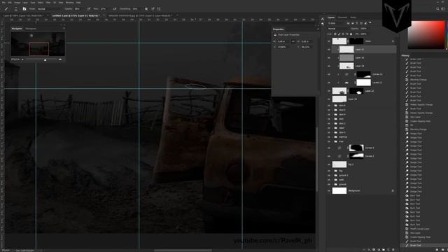Lock all padlock icon in Layers panel
This screenshot has width=448, height=252.
point(351,34)
